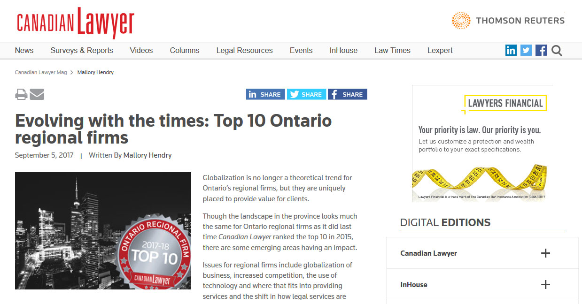This screenshot has height=304, width=582.
Task: Go to the News menu item
Action: click(x=24, y=51)
